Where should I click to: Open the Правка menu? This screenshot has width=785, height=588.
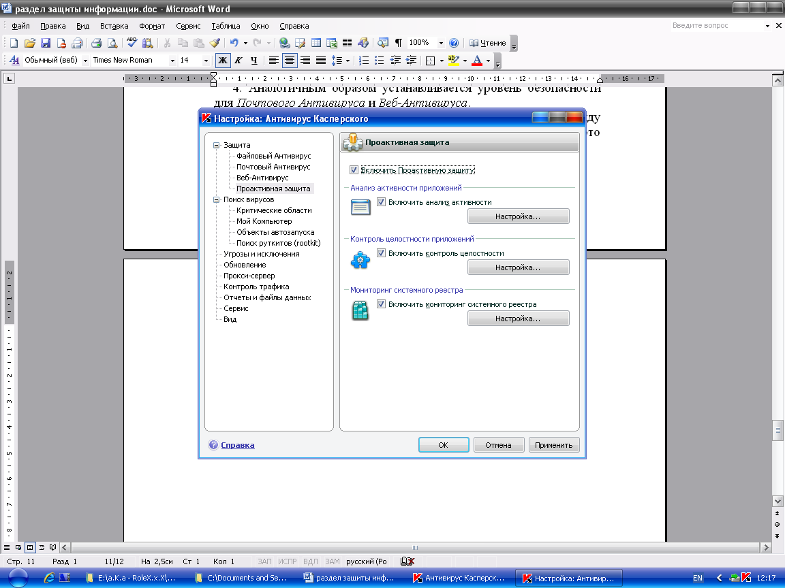(53, 26)
